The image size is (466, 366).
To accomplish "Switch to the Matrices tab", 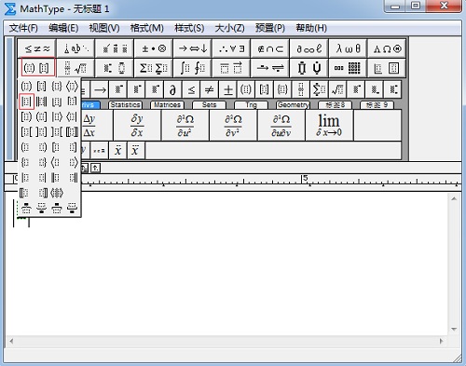I will pyautogui.click(x=167, y=105).
